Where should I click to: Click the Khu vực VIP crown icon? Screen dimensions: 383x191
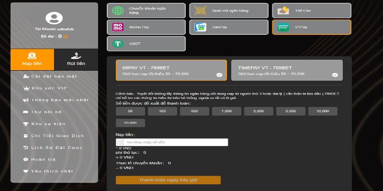pyautogui.click(x=26, y=88)
